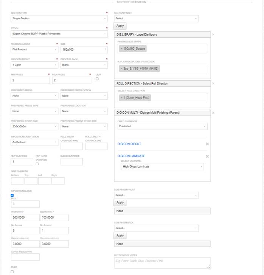
Task: Click the Gap Across field
Action: pyautogui.click(x=25, y=244)
